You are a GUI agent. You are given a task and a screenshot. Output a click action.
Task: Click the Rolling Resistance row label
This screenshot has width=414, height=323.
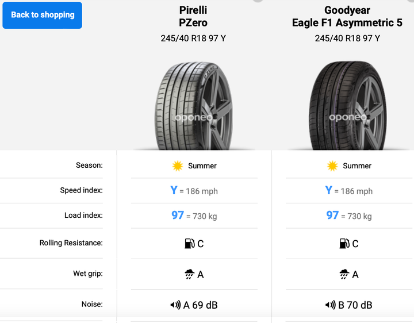click(x=71, y=243)
